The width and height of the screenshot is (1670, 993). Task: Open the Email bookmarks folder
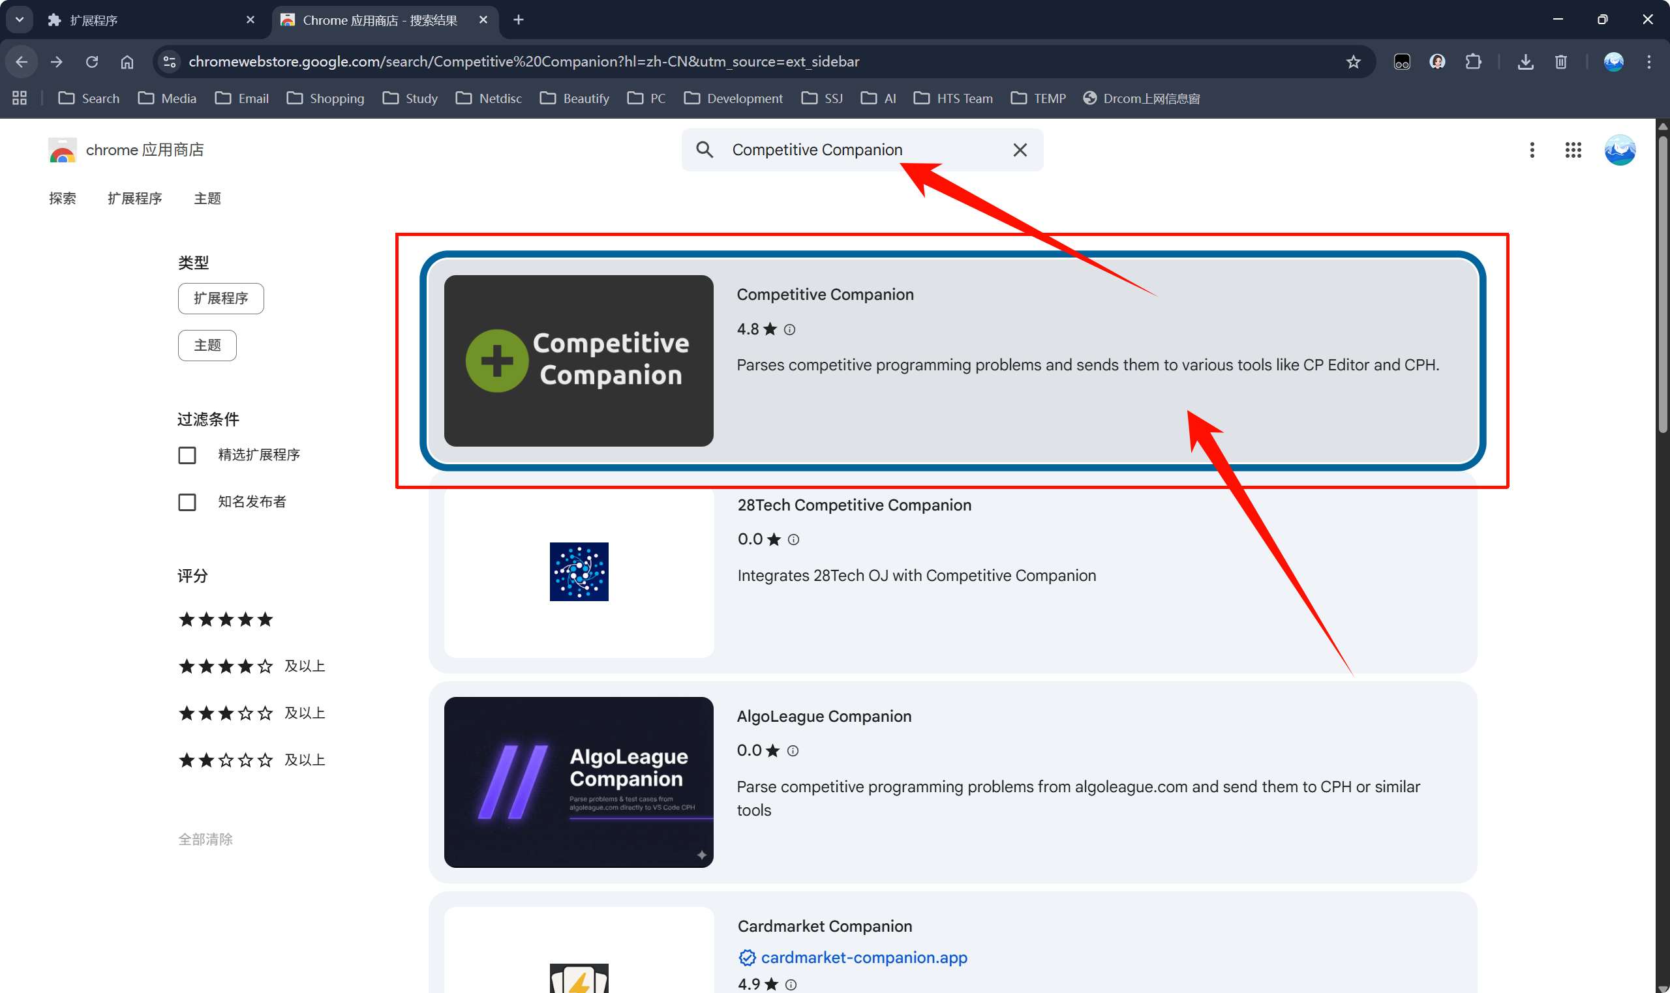pyautogui.click(x=241, y=98)
